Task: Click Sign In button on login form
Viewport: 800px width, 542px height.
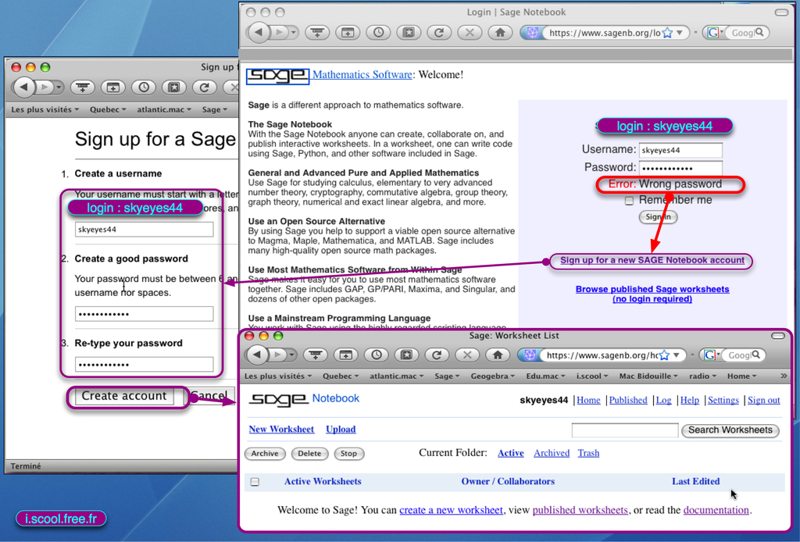Action: (x=658, y=216)
